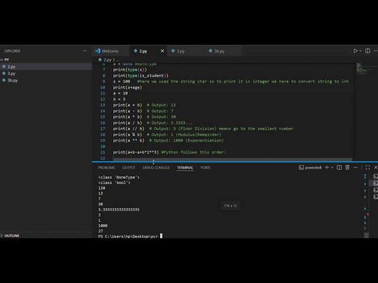378x283 pixels.
Task: Open 3b.py in the Explorer tree
Action: 46,80
